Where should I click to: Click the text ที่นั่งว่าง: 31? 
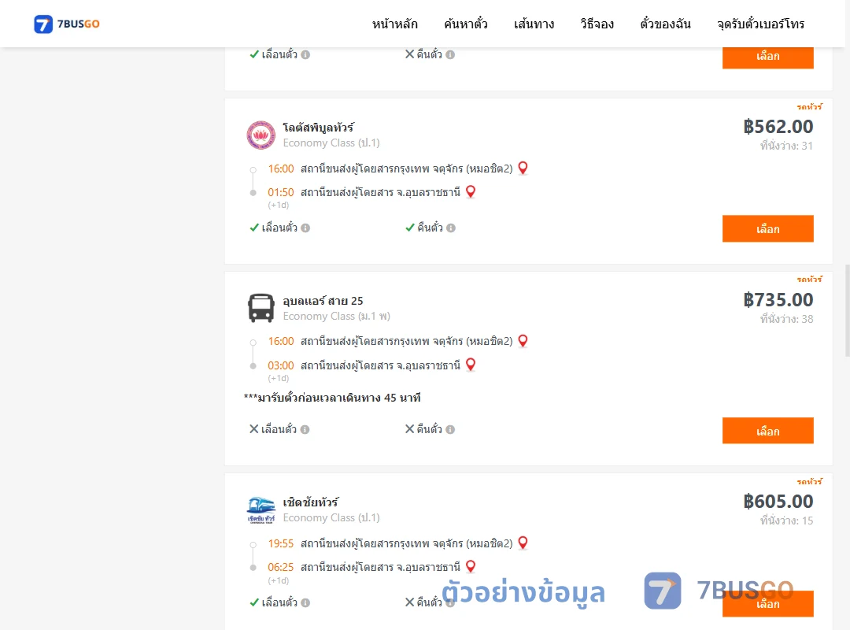click(786, 146)
